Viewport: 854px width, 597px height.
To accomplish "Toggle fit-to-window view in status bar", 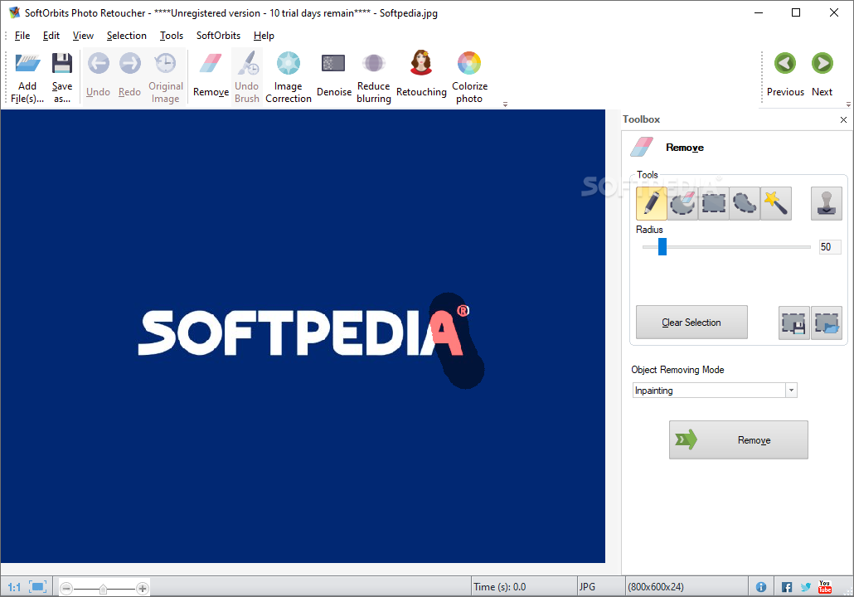I will pyautogui.click(x=38, y=587).
